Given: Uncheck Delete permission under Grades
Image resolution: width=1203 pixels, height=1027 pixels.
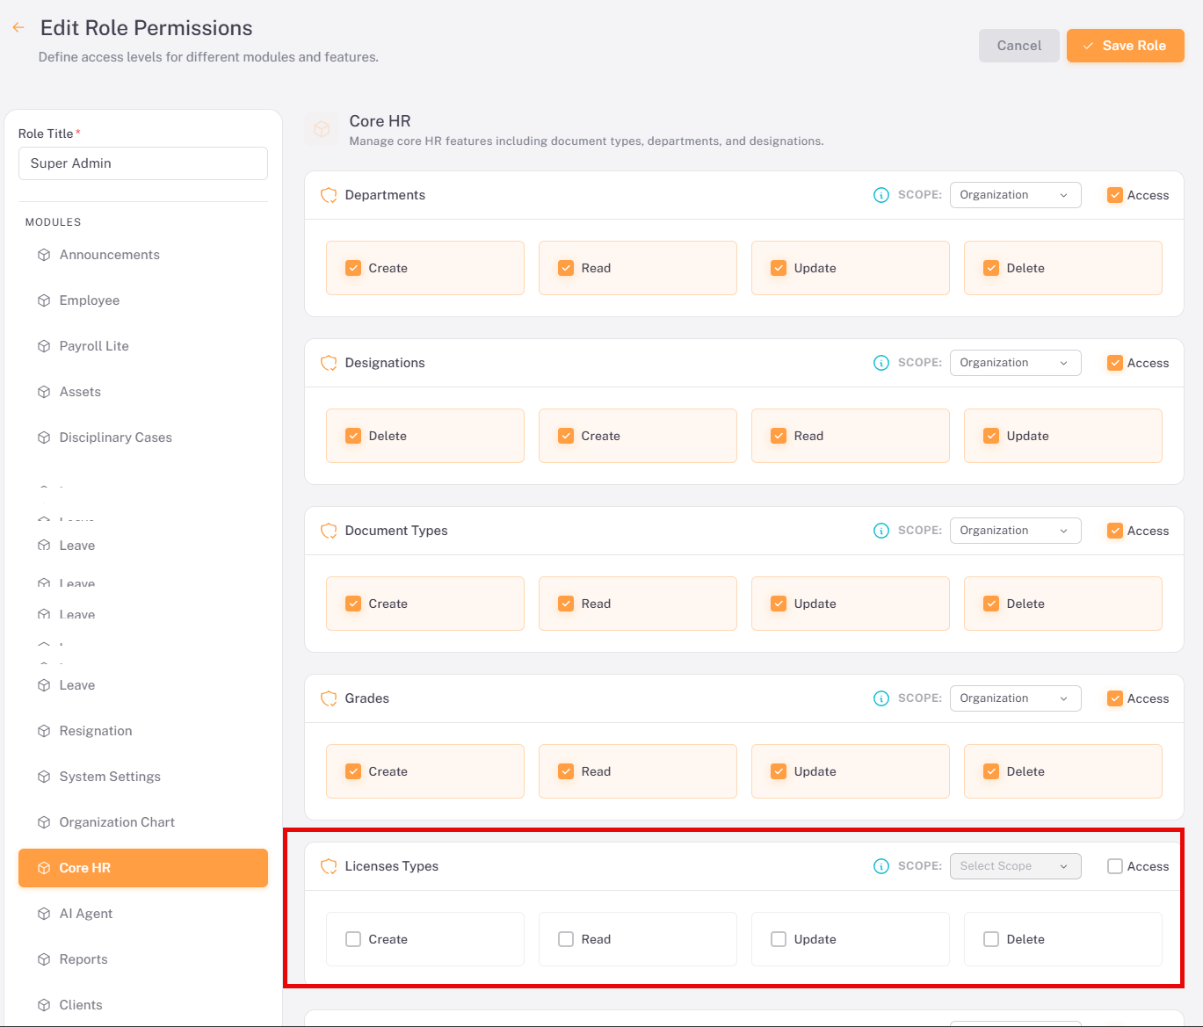Looking at the screenshot, I should pos(991,771).
